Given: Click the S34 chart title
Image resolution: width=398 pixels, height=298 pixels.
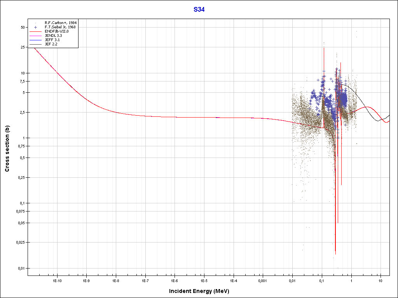Looking at the screenshot, I should [x=199, y=10].
